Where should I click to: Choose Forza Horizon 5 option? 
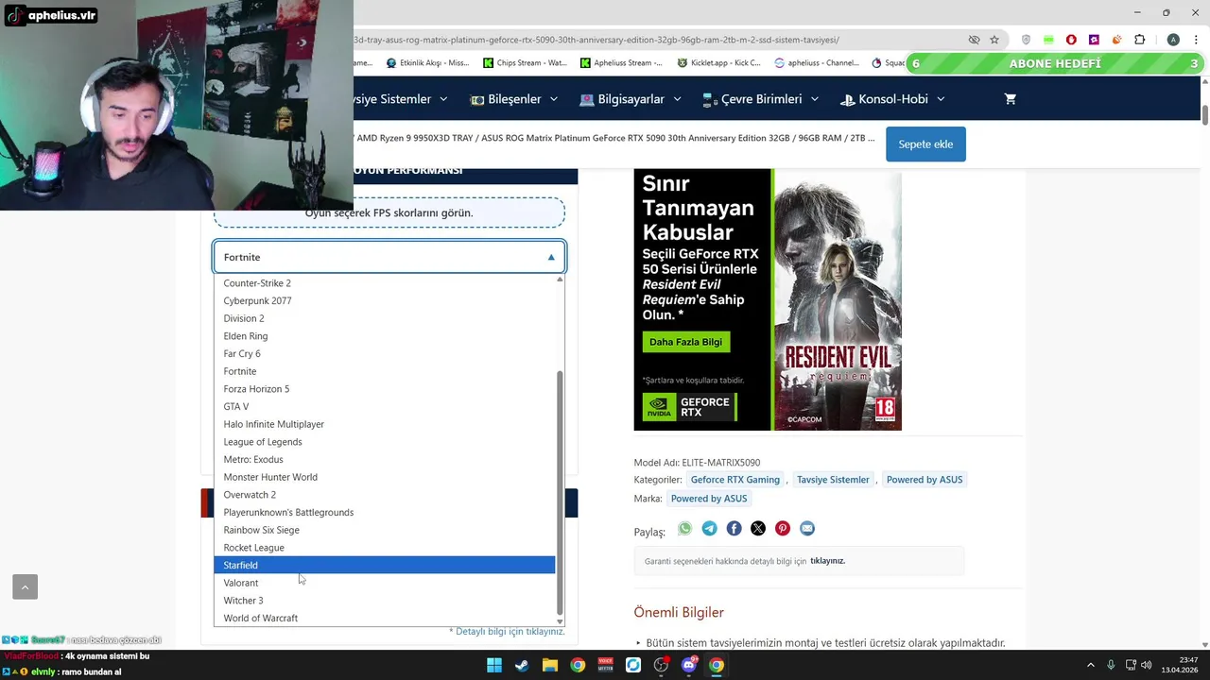[385, 389]
